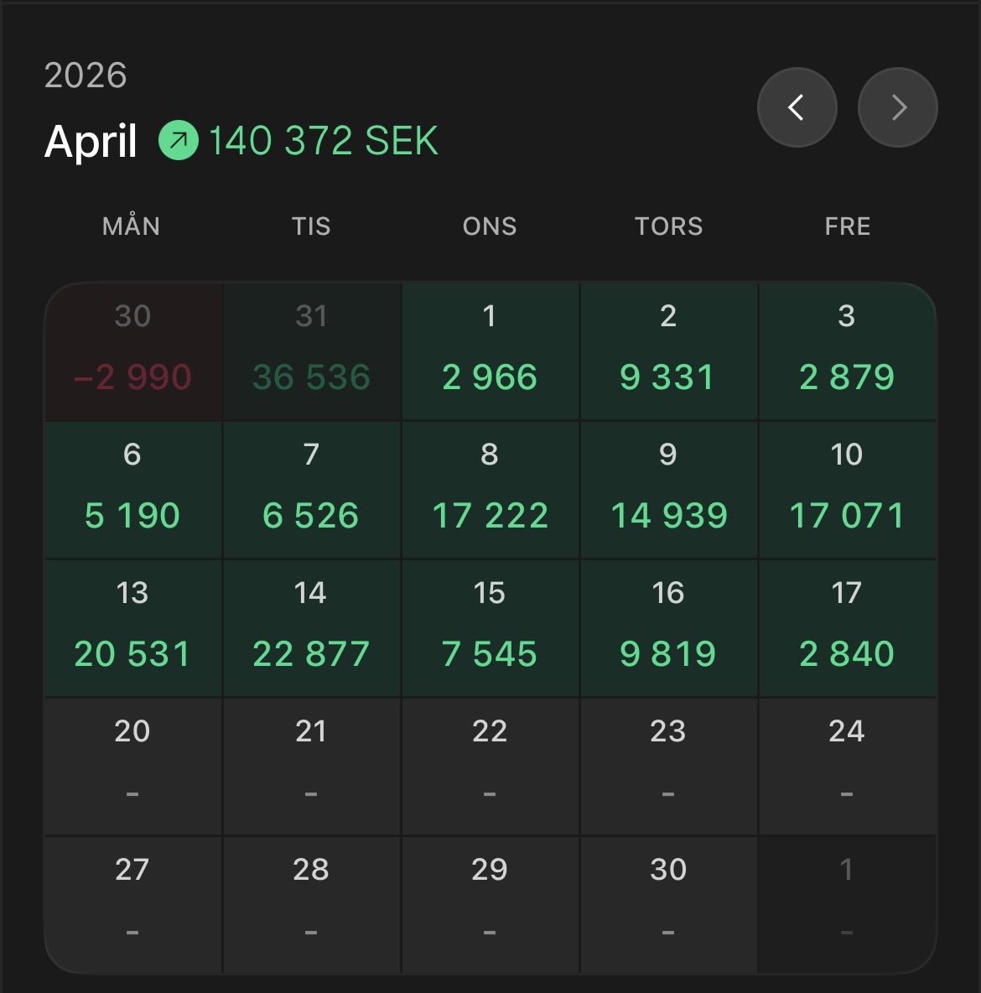The width and height of the screenshot is (981, 993).
Task: Open April 27 day cell
Action: 133,904
